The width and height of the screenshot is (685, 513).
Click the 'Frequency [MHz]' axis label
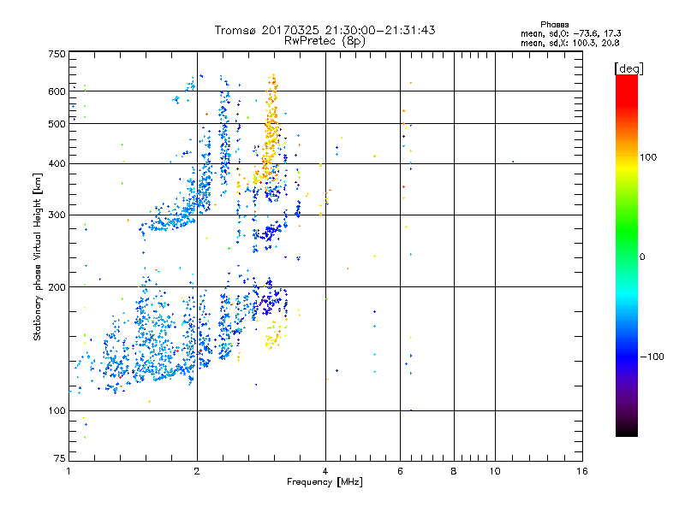point(325,482)
